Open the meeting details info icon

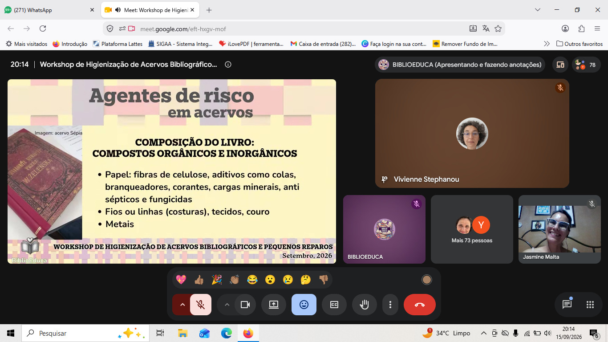(228, 65)
